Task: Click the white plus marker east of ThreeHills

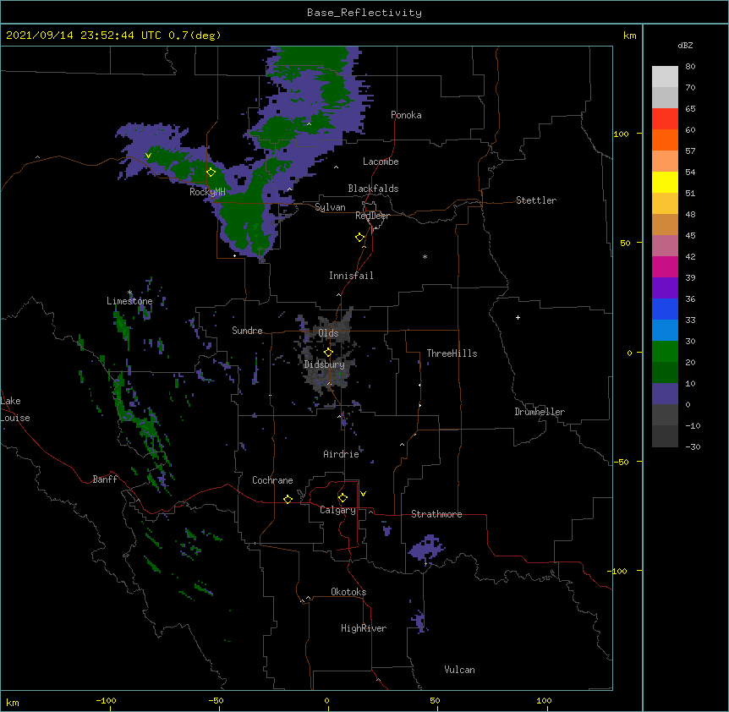Action: click(x=518, y=317)
